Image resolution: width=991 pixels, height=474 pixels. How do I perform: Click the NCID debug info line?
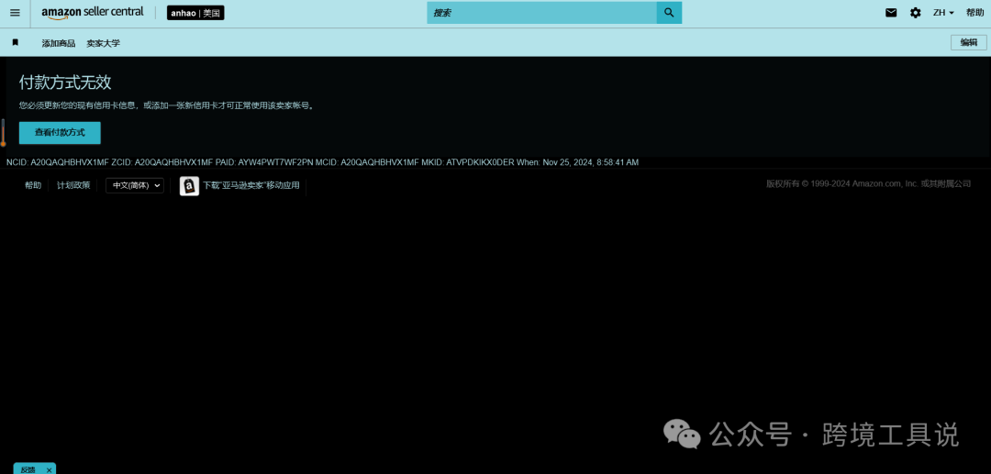tap(322, 162)
